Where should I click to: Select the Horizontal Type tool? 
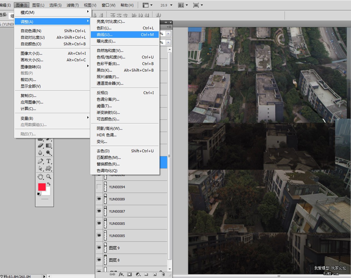pyautogui.click(x=49, y=161)
